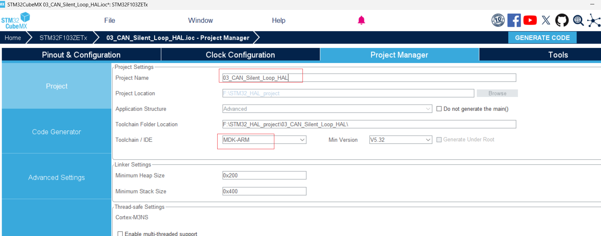Click the Project Settings group label
601x236 pixels.
coord(134,67)
